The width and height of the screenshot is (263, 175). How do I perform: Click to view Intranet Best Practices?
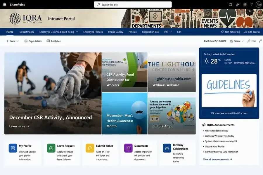229,113
